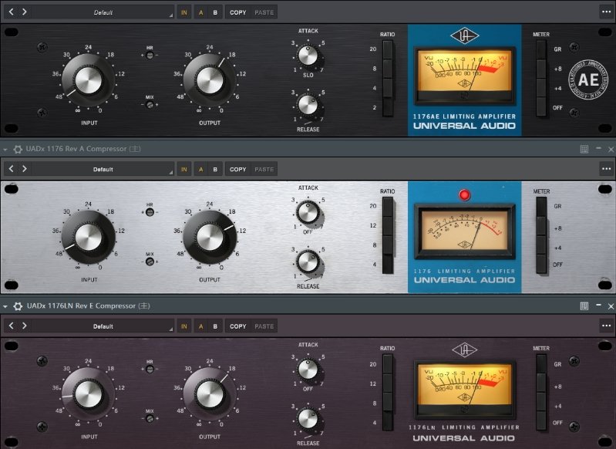Viewport: 616px width, 449px height.
Task: Switch to B state on 1176AE
Action: click(x=215, y=12)
